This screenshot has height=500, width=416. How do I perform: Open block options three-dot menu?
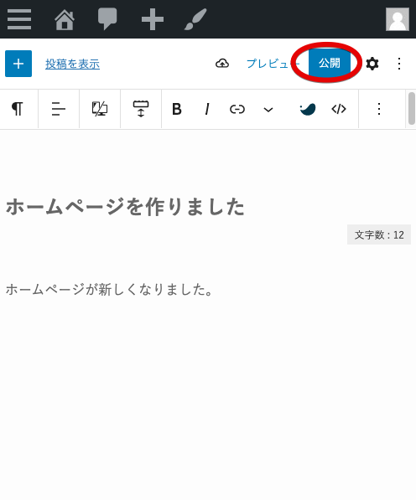click(x=379, y=109)
